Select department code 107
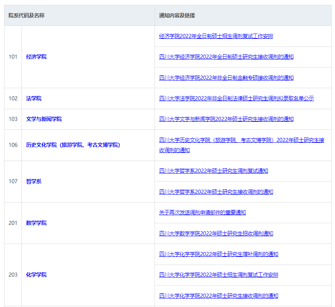Viewport: 335px width, 307px height. 13,181
